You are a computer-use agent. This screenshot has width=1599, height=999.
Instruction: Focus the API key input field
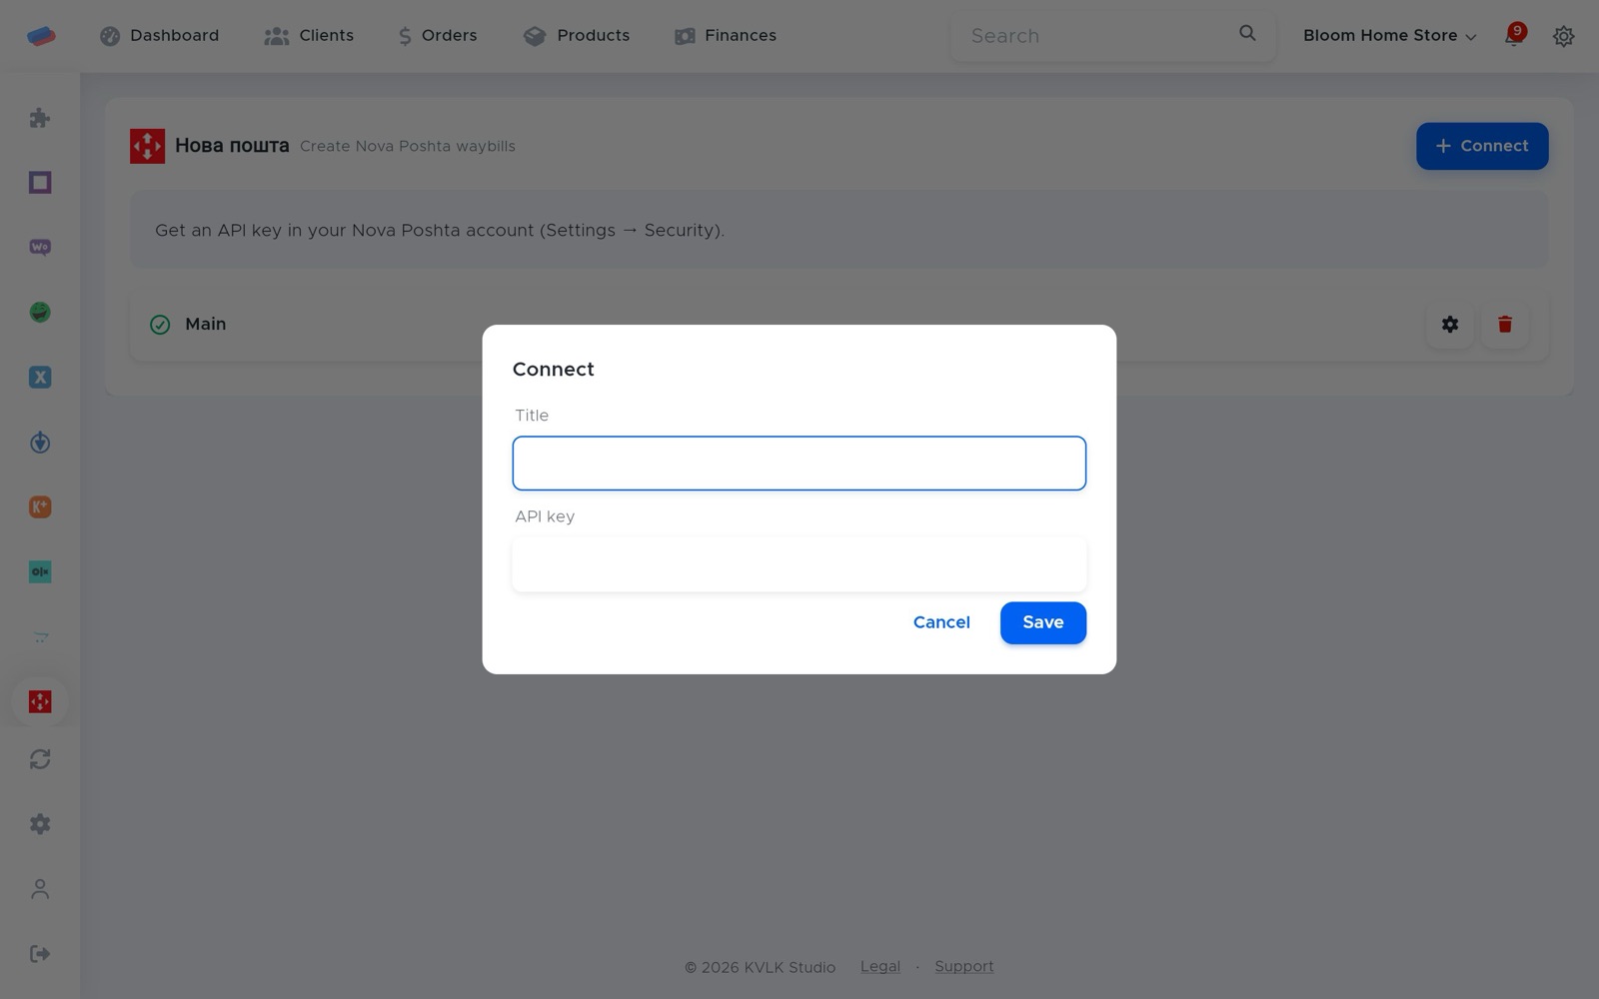pyautogui.click(x=799, y=564)
